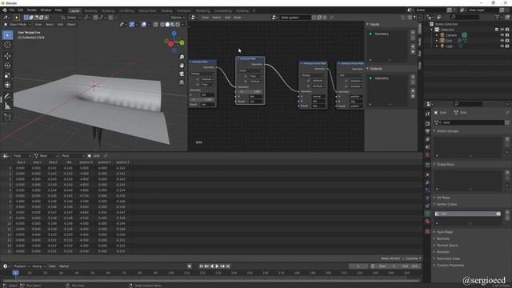Enable solid viewport shading mode
Screen dimensions: 512x288
[x=167, y=25]
